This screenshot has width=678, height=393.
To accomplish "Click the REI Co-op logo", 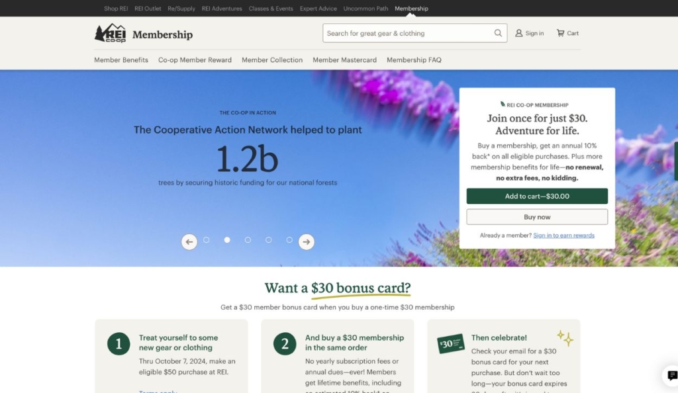I will point(111,33).
